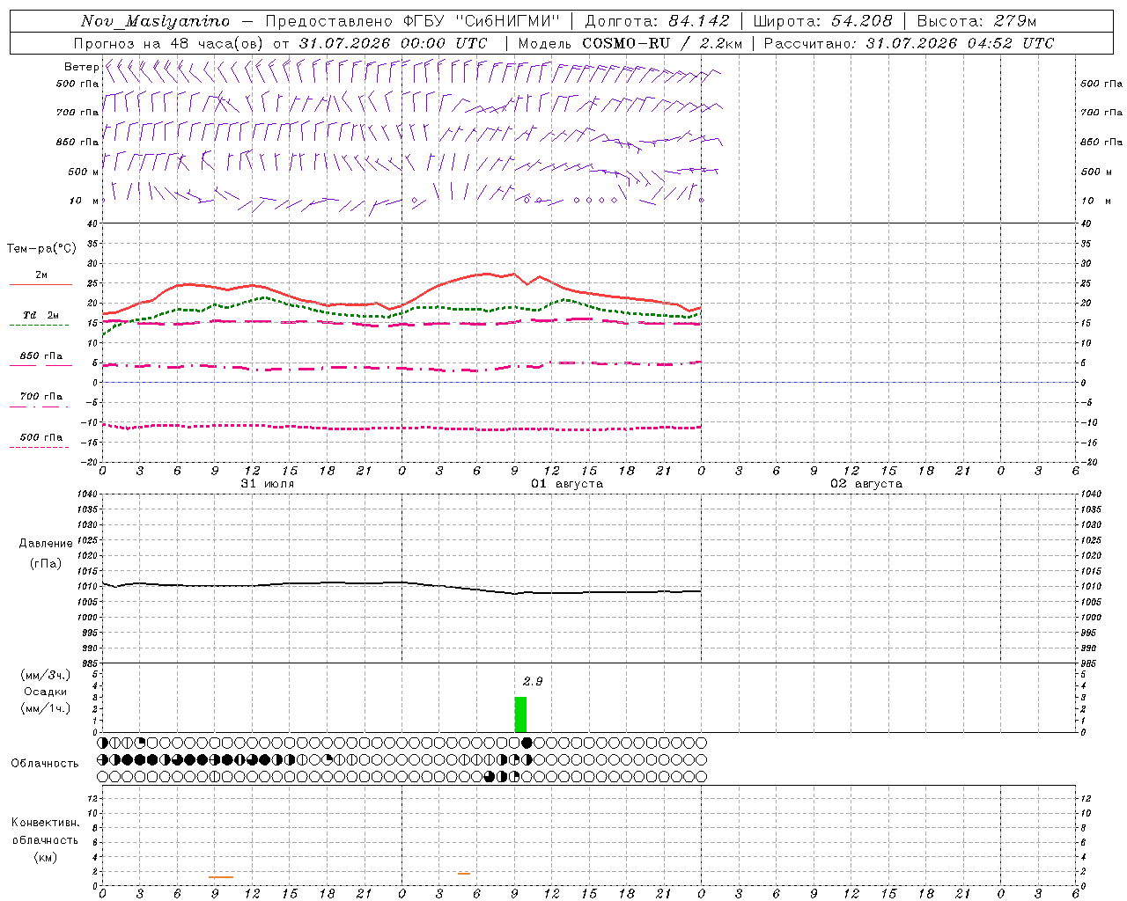The image size is (1127, 901).
Task: Click the 850 гПа temperature legend label
Action: point(41,356)
